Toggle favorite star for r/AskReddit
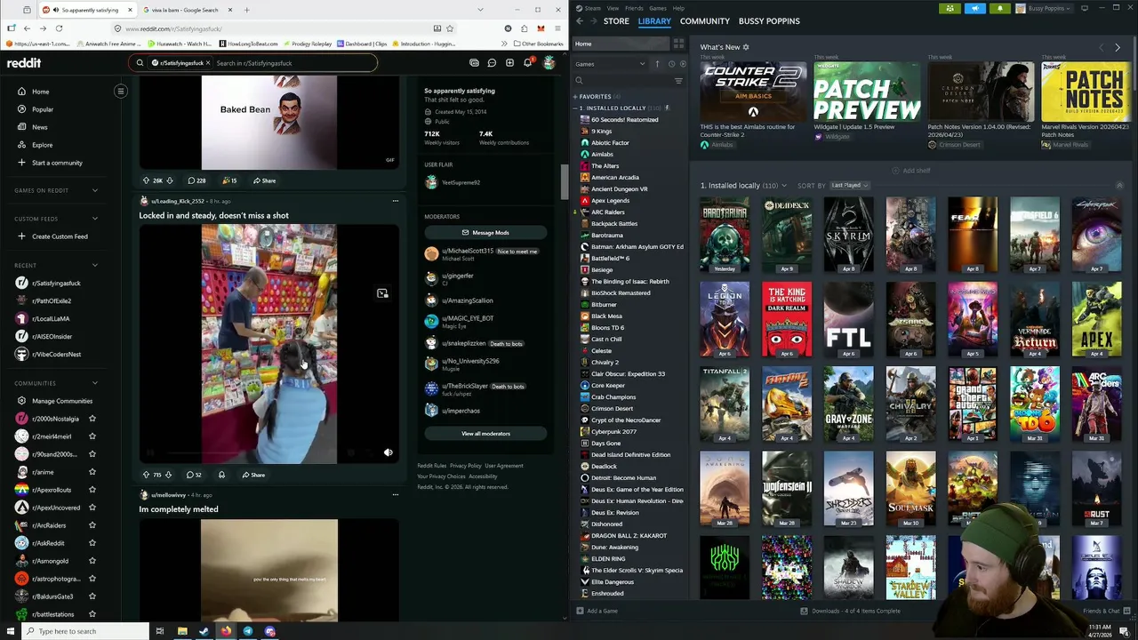 click(x=92, y=543)
